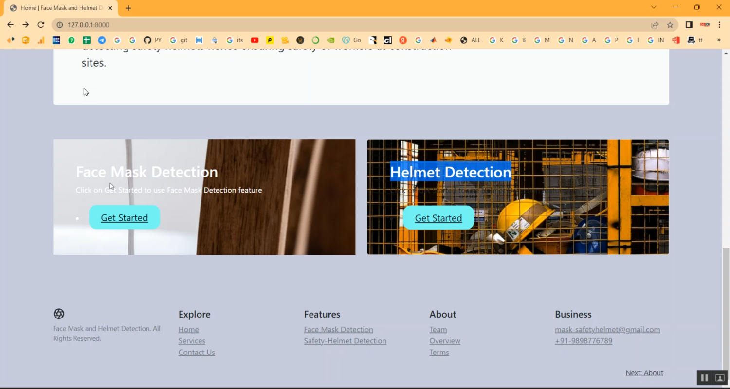The width and height of the screenshot is (730, 389).
Task: Toggle the webcam overlay in the recorder
Action: point(720,378)
